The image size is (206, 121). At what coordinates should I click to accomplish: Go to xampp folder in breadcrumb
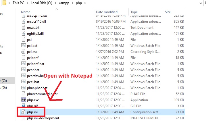coord(64,3)
